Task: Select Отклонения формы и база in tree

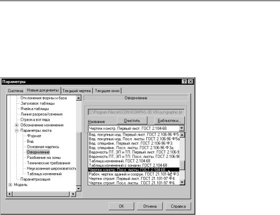Action: tap(43, 98)
